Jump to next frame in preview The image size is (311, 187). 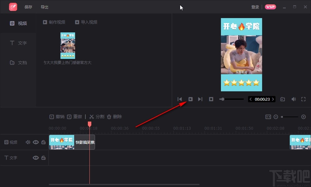click(x=200, y=99)
